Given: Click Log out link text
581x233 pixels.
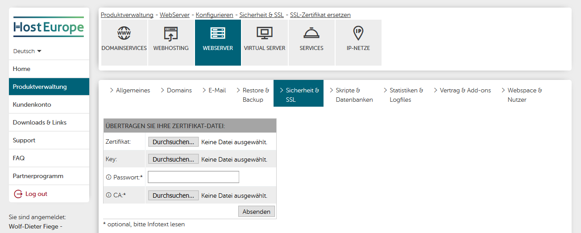Looking at the screenshot, I should tap(36, 194).
